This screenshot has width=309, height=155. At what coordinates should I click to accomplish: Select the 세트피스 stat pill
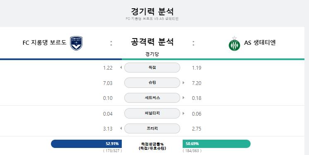click(x=152, y=98)
